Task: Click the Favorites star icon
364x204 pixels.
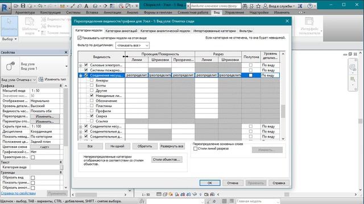Action: click(258, 6)
